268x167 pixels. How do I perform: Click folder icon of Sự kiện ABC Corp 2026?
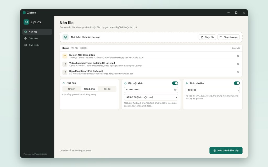[65, 56]
